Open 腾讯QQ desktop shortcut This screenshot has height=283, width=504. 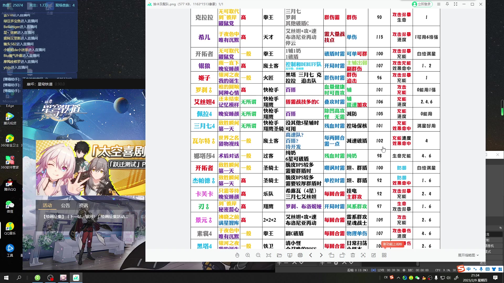click(10, 184)
